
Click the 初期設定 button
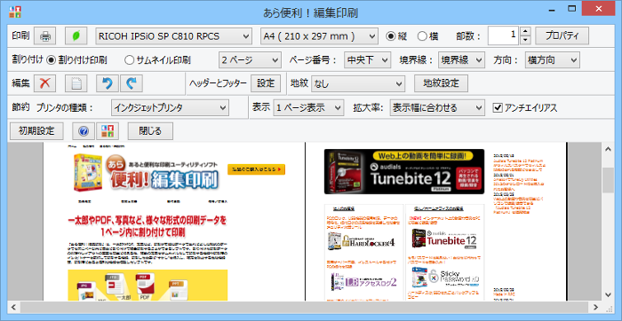pyautogui.click(x=36, y=131)
